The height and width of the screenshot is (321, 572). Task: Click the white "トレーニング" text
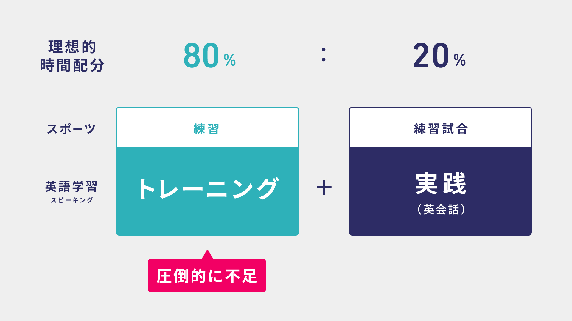click(208, 188)
